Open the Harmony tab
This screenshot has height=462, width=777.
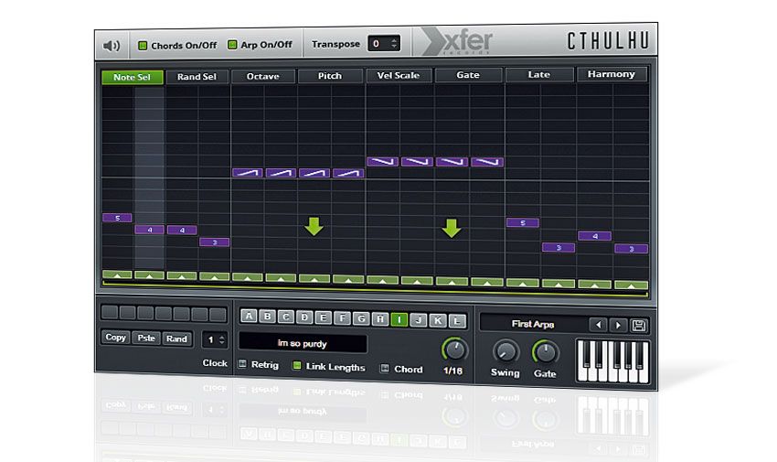pyautogui.click(x=611, y=73)
